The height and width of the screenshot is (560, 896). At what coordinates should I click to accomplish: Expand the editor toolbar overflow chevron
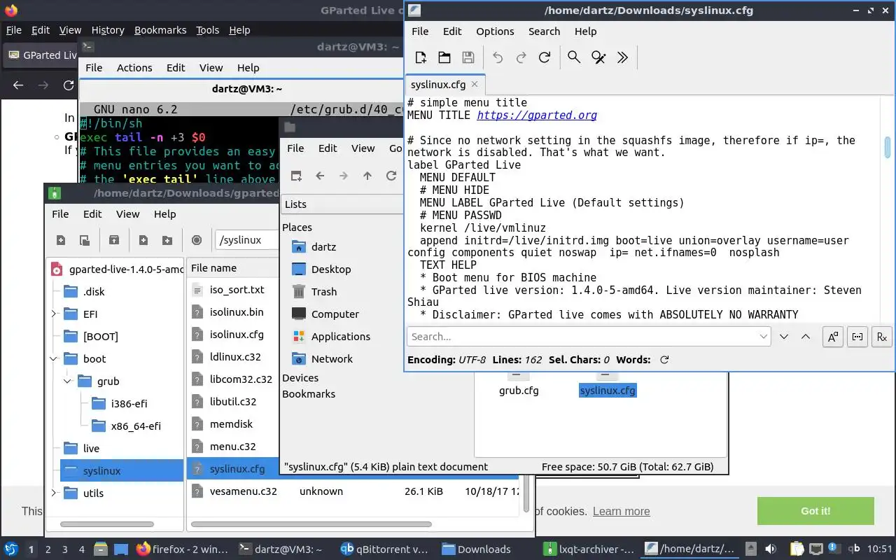(x=622, y=57)
